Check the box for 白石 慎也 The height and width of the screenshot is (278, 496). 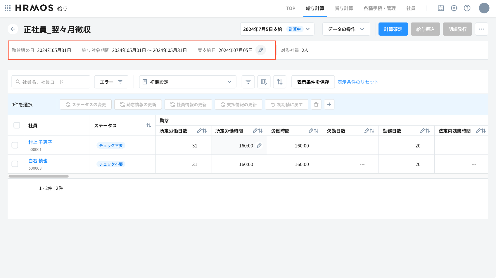click(15, 164)
